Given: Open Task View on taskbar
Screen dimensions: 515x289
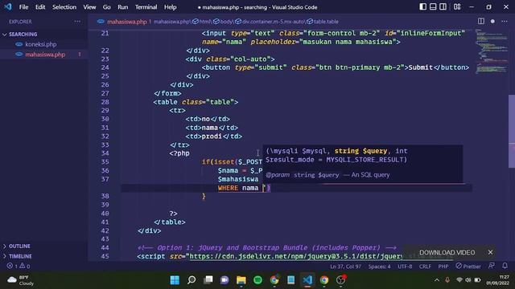Looking at the screenshot, I should click(x=208, y=280).
